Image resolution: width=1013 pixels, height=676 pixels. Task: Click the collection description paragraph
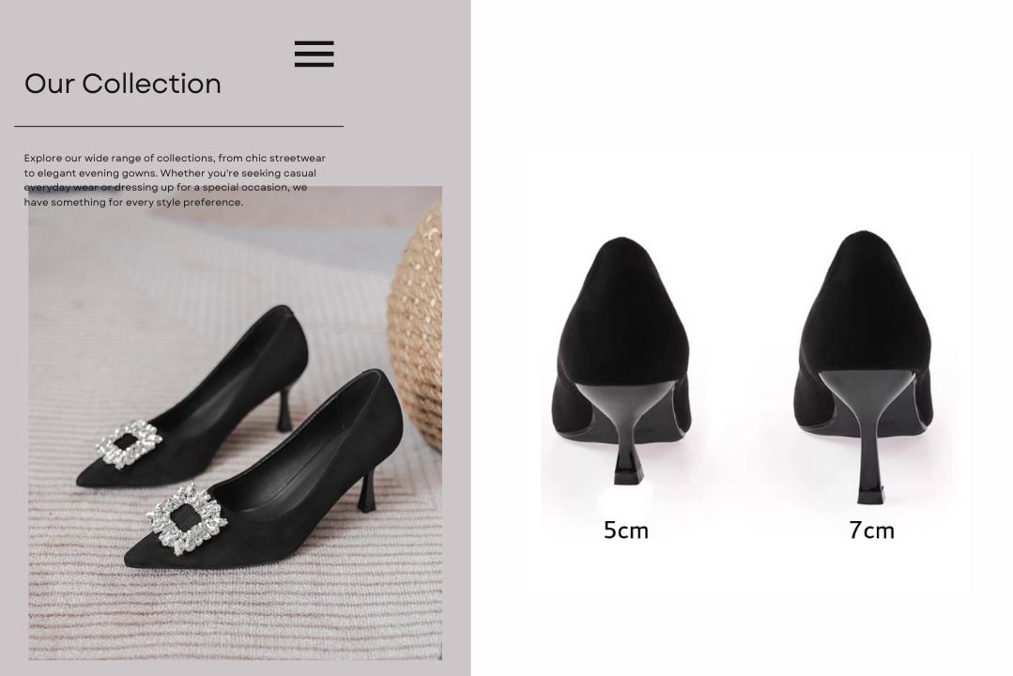(x=175, y=180)
